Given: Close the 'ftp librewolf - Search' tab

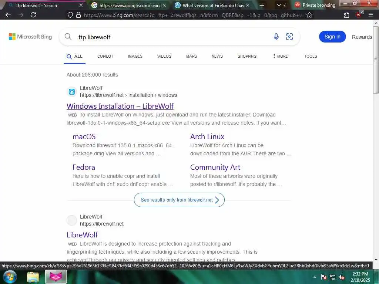Looking at the screenshot, I should pos(81,5).
